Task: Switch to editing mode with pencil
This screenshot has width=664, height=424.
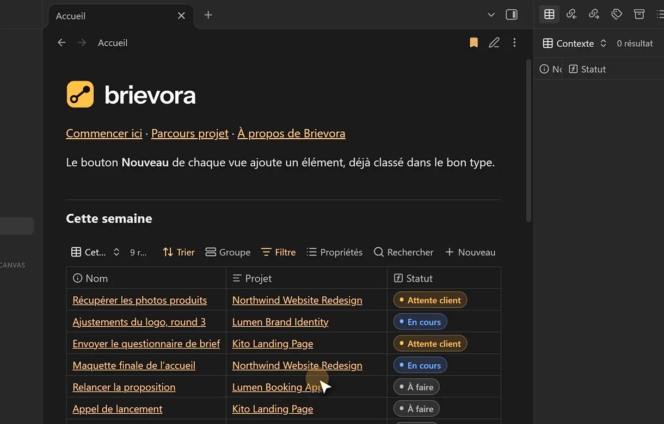Action: [494, 42]
